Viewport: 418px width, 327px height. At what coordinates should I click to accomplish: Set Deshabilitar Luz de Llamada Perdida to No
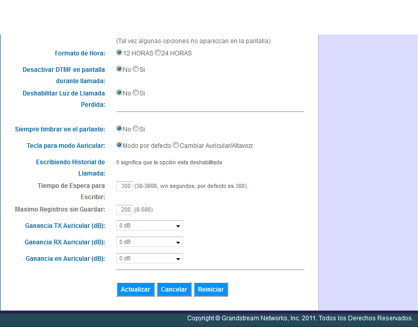pos(119,93)
